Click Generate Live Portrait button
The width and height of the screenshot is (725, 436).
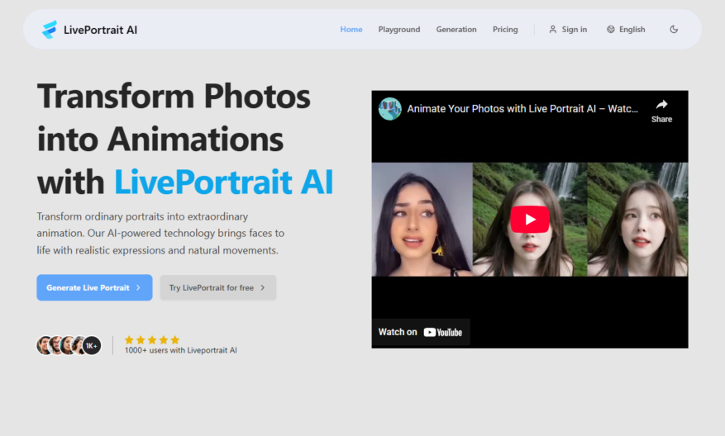click(x=94, y=287)
